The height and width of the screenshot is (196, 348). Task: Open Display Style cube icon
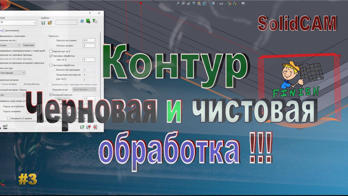pos(213,3)
